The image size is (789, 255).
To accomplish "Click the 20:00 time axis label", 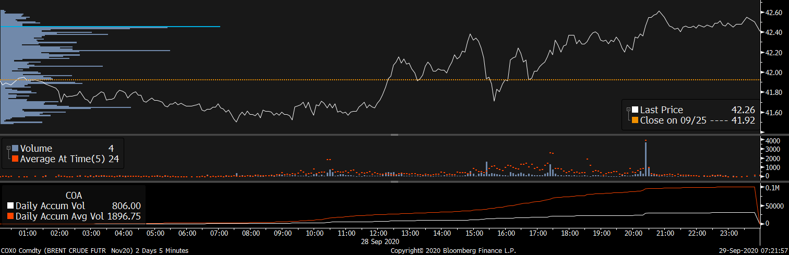I will pos(633,233).
